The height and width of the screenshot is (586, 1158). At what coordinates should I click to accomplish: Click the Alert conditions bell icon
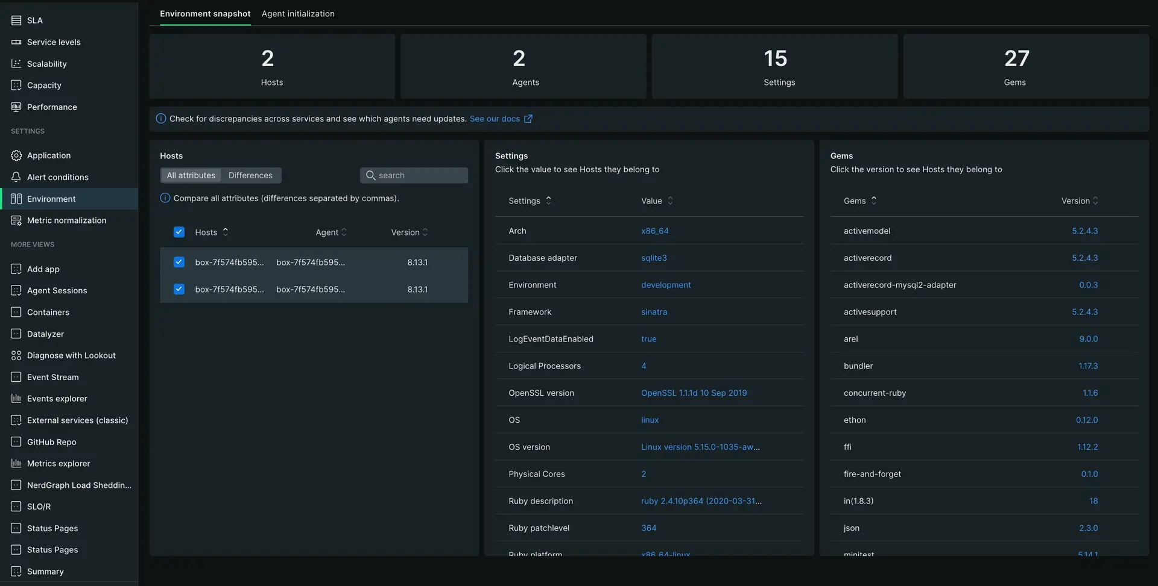pyautogui.click(x=16, y=177)
